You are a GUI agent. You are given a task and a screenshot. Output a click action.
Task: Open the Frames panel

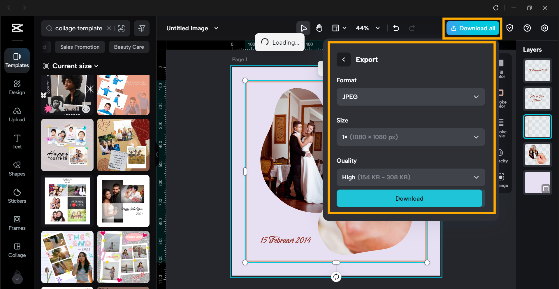[x=17, y=223]
